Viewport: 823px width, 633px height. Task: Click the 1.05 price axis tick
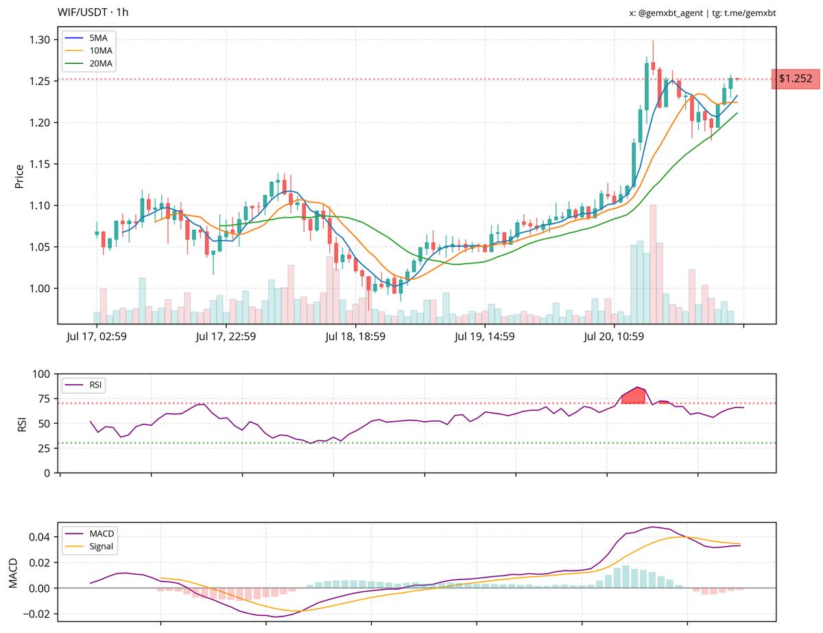pyautogui.click(x=41, y=247)
